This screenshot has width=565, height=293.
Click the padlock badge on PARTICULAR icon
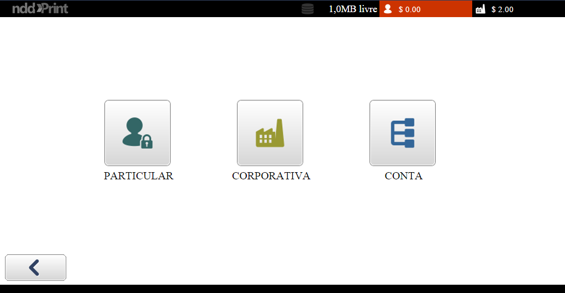click(146, 142)
